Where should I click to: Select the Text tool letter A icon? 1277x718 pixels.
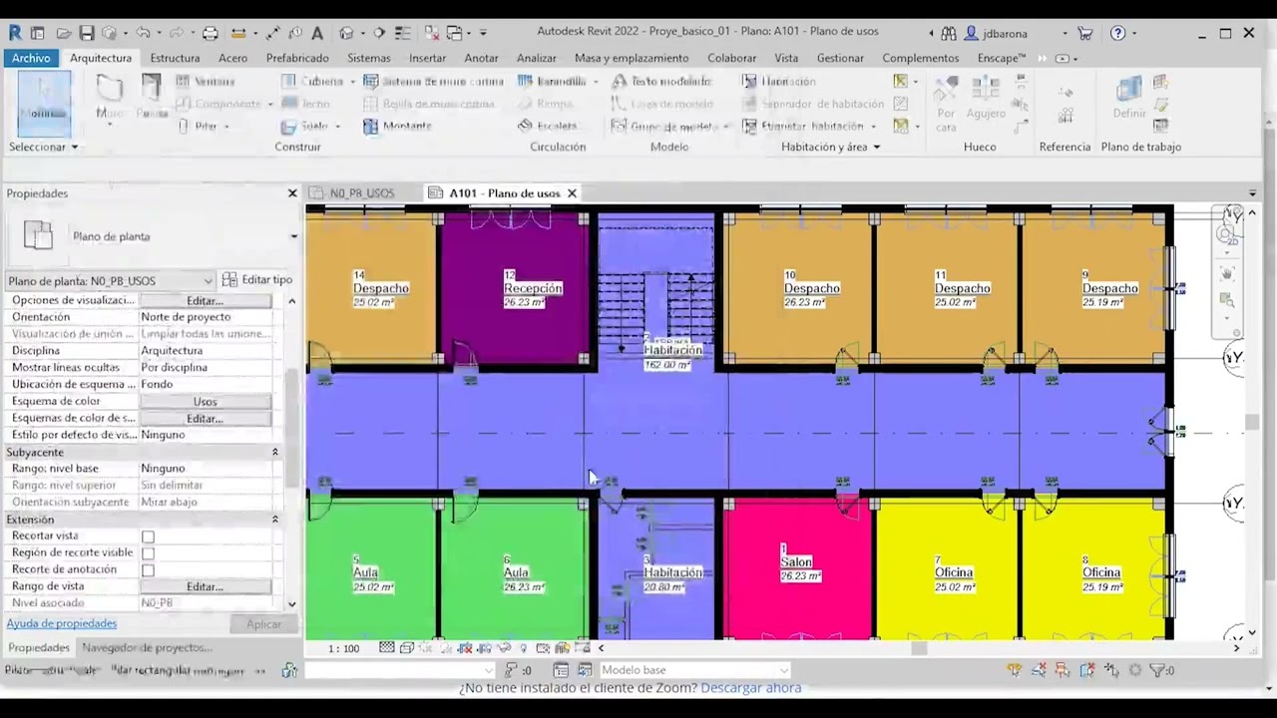click(317, 33)
